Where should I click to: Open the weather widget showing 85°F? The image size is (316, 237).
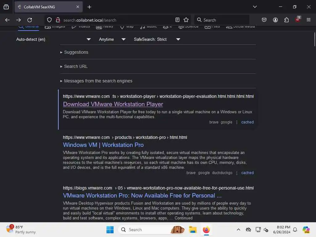pyautogui.click(x=21, y=230)
